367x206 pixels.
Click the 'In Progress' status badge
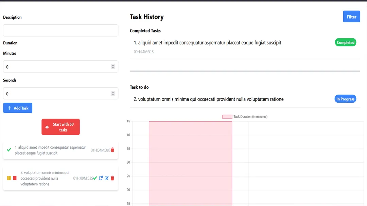[345, 99]
